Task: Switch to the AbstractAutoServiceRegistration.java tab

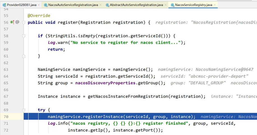Action: 136,5
